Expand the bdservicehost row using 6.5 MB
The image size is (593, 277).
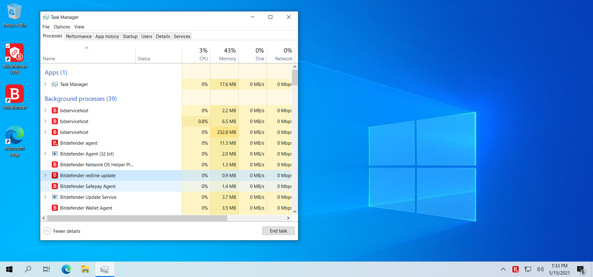tap(45, 121)
